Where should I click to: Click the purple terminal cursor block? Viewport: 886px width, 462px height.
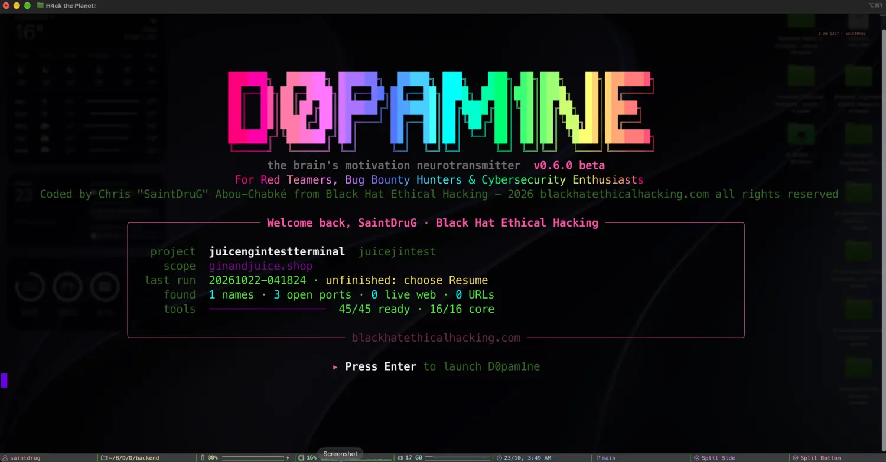4,381
